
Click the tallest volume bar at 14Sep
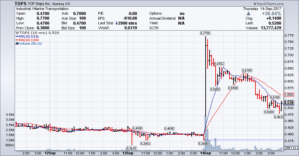(206, 133)
